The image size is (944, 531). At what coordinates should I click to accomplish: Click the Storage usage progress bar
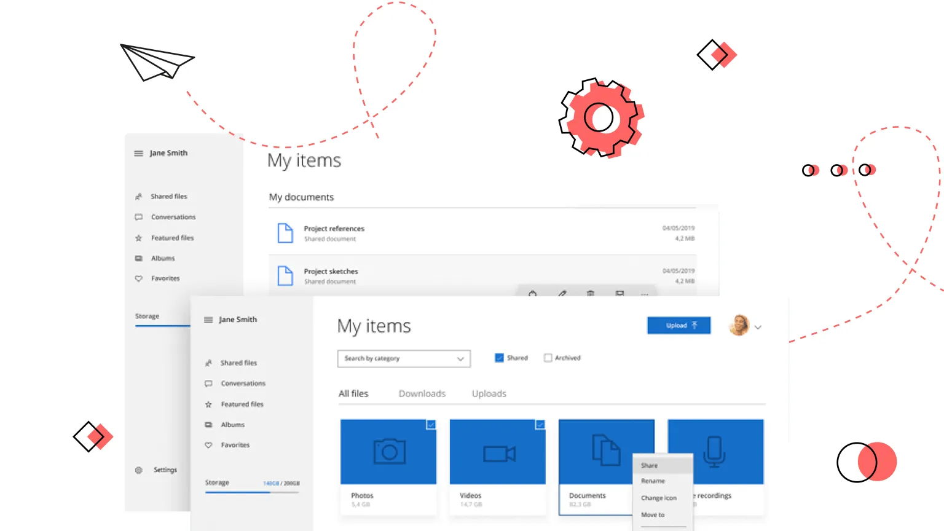(x=251, y=492)
